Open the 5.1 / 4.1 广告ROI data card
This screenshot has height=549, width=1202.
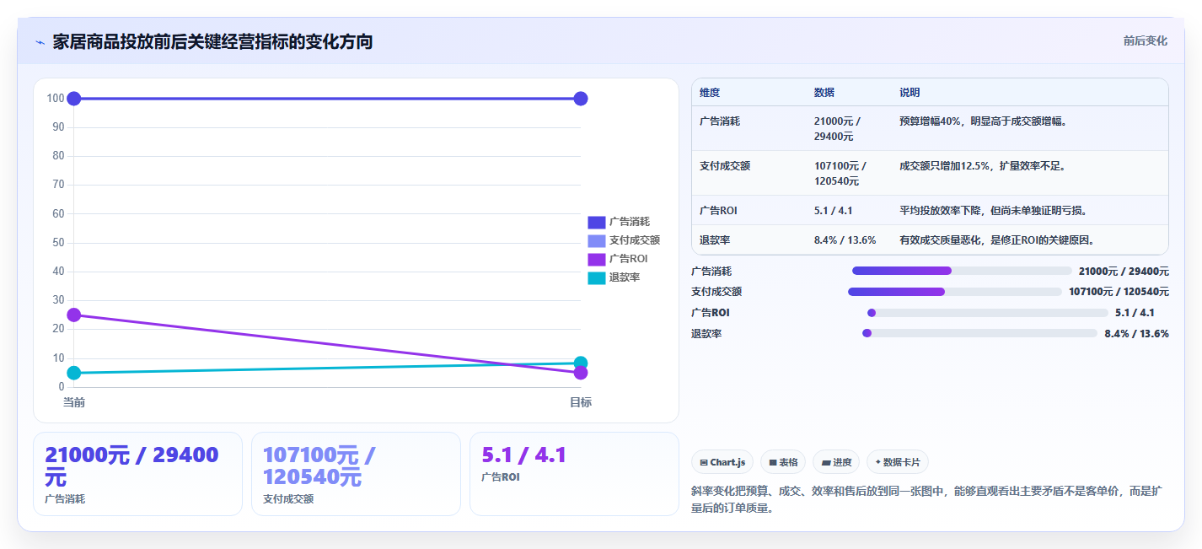[x=574, y=474]
